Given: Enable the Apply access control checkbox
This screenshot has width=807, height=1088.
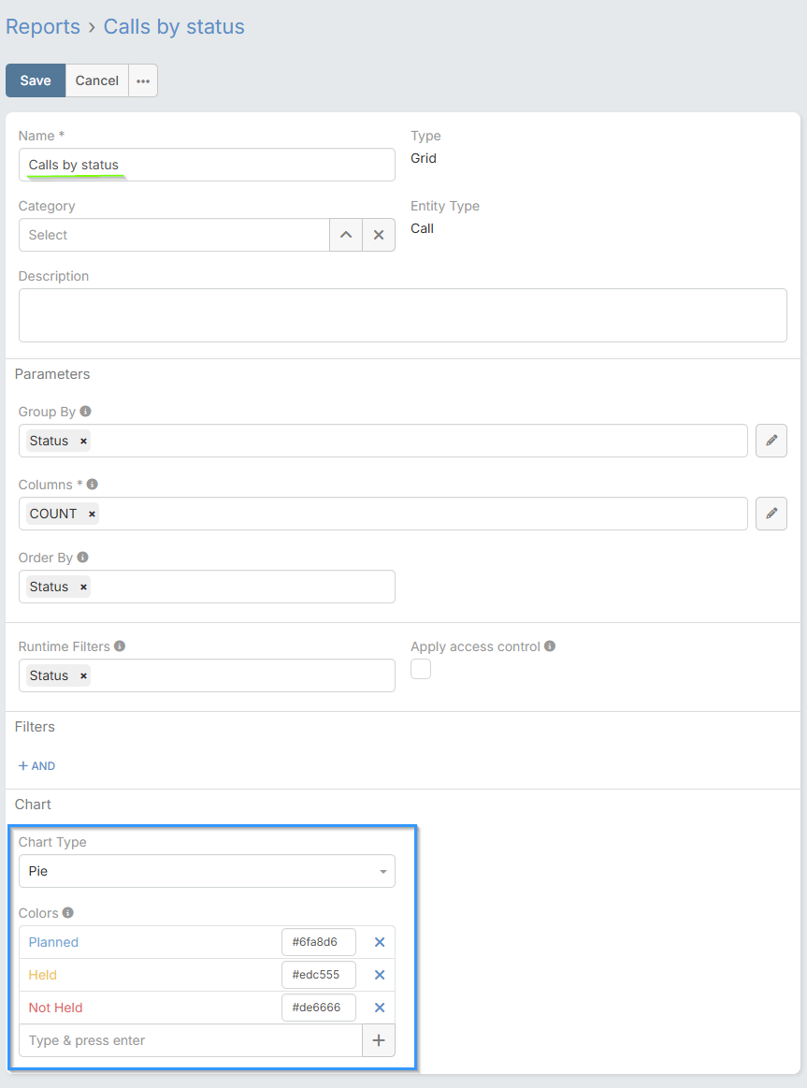Looking at the screenshot, I should pos(421,669).
